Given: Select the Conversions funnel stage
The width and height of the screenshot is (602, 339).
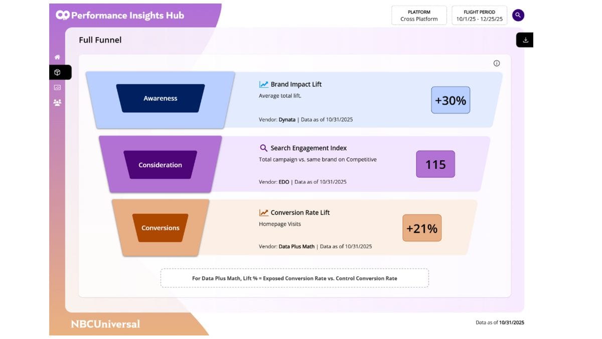Looking at the screenshot, I should [x=161, y=228].
